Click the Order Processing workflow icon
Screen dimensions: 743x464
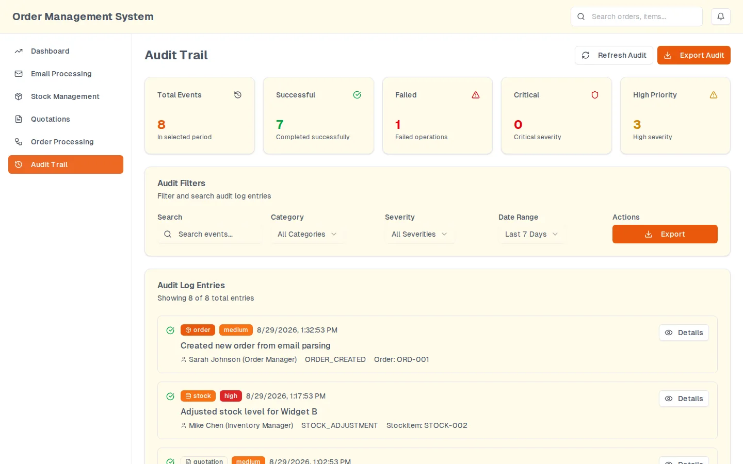pyautogui.click(x=19, y=142)
